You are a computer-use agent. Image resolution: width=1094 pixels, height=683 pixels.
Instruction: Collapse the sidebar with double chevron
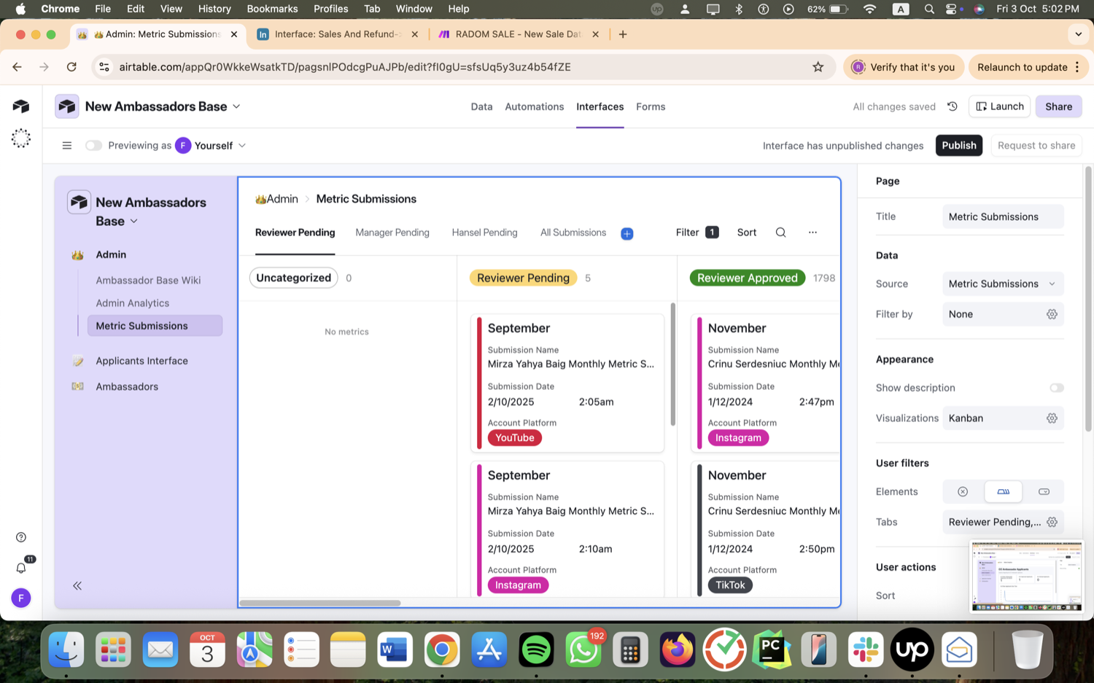tap(77, 585)
